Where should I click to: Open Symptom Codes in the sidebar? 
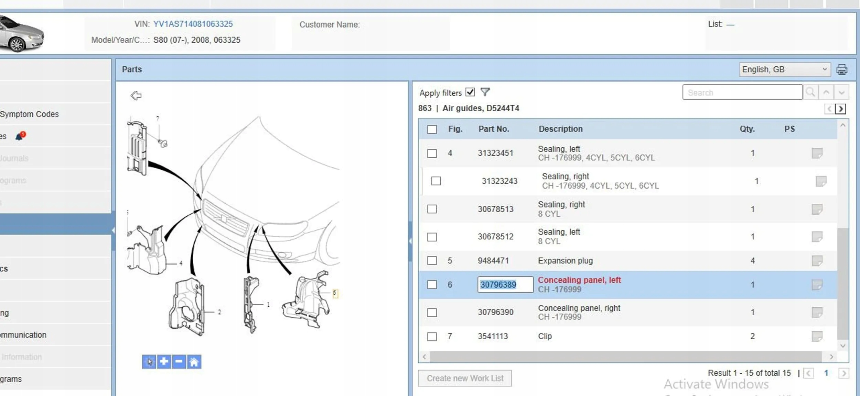pyautogui.click(x=30, y=114)
